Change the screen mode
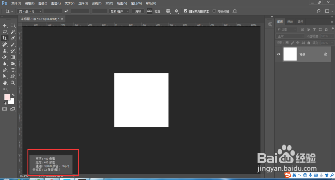335x180 pixels. (13, 109)
